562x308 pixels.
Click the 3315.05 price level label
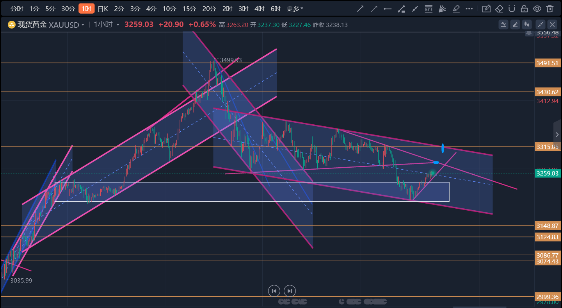pyautogui.click(x=547, y=147)
